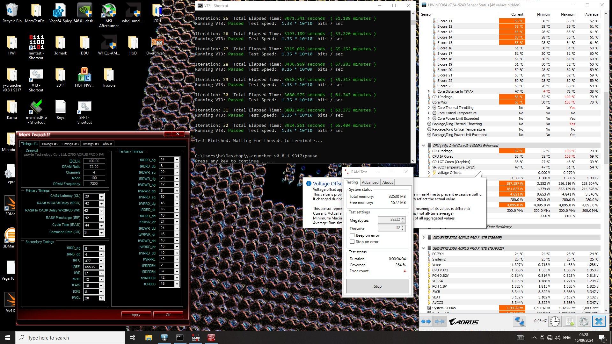Click Maximum column header in HWiNFO
This screenshot has height=344, width=612.
coord(564,14)
